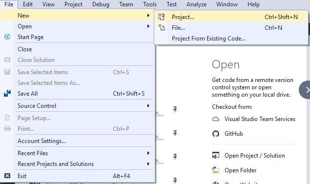The height and width of the screenshot is (184, 310).
Task: Click the Ctrl+Shift+N shortcut text
Action: pyautogui.click(x=281, y=17)
